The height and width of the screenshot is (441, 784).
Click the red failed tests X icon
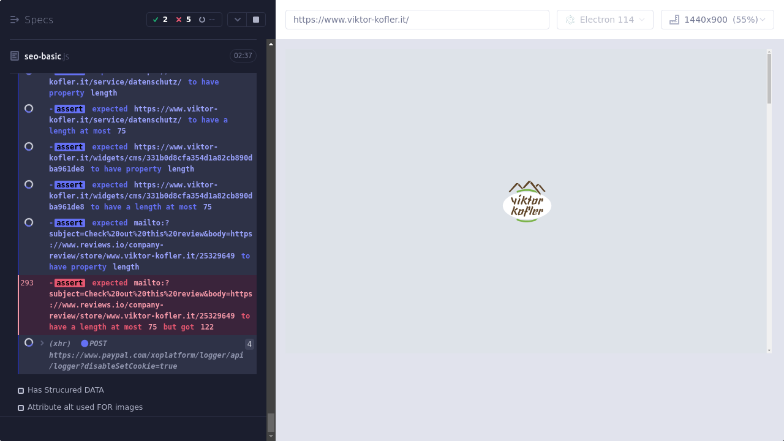point(179,20)
